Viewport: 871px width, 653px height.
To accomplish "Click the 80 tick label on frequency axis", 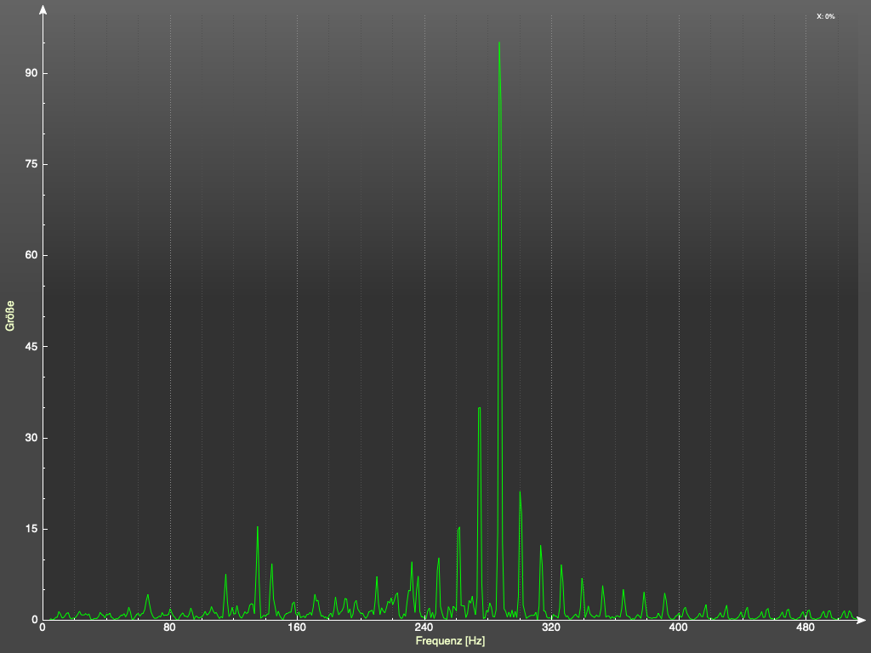I will click(170, 628).
